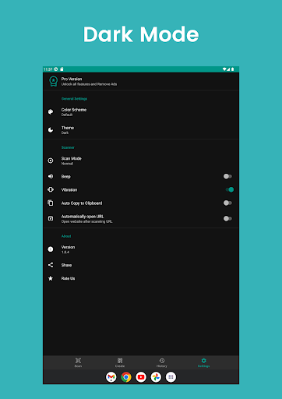Viewport: 282px width, 399px height.
Task: Click the General Settings section header
Action: tap(74, 99)
